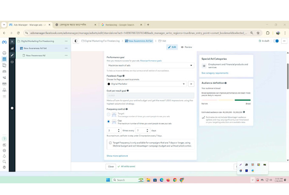Open the Notifications bell icon

click(4, 156)
